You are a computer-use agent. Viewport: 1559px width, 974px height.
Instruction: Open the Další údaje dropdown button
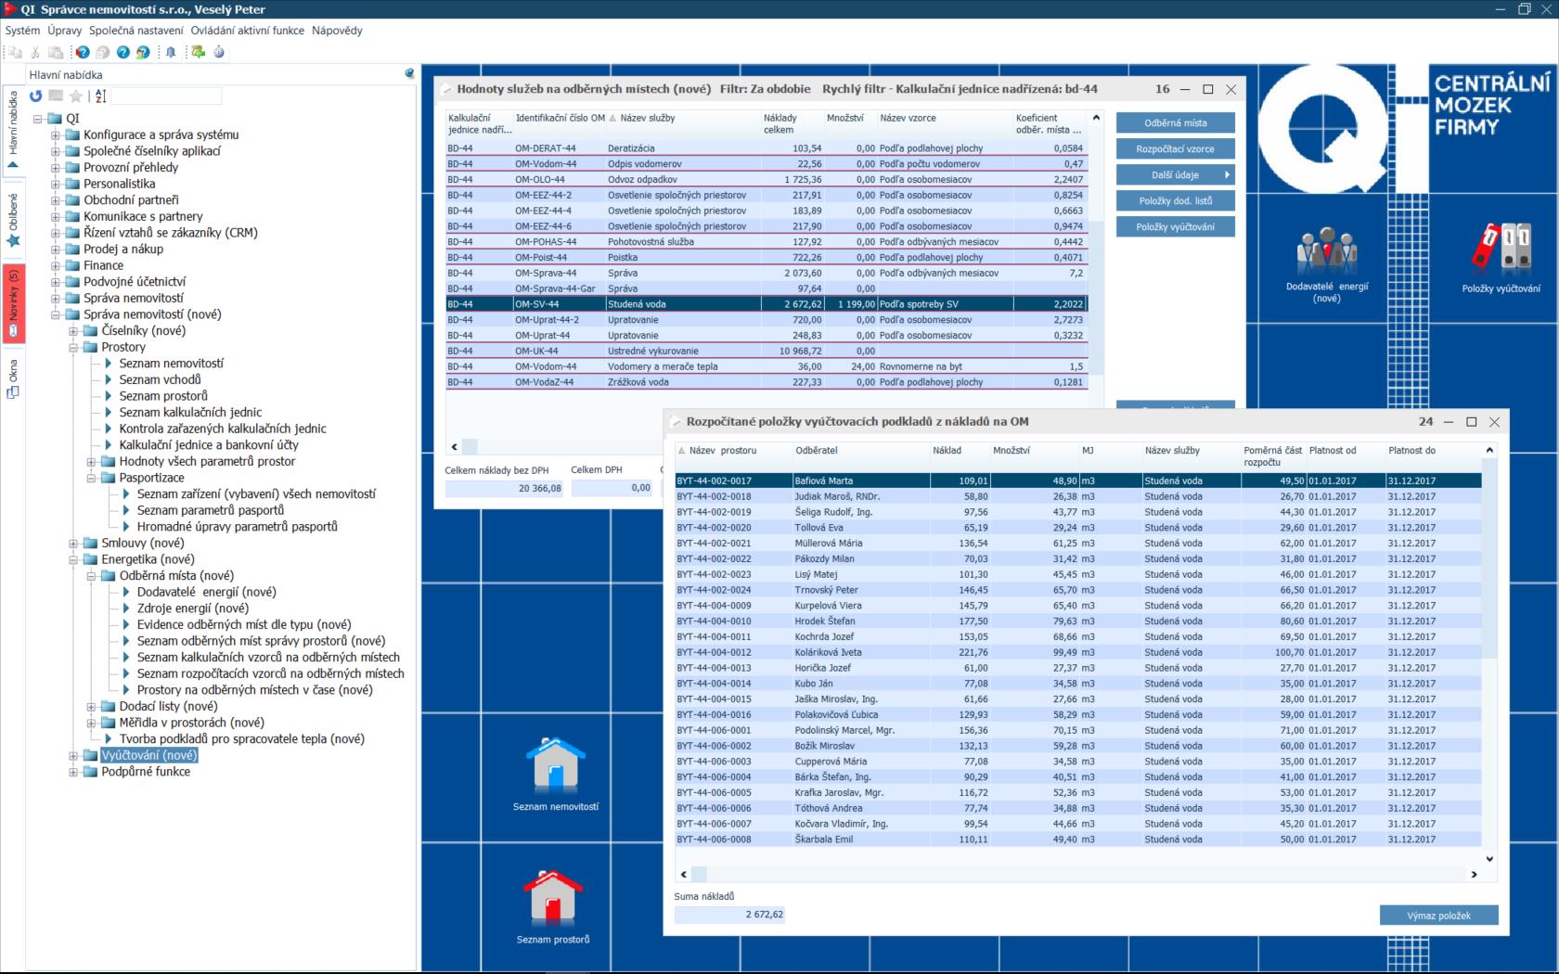tap(1175, 174)
